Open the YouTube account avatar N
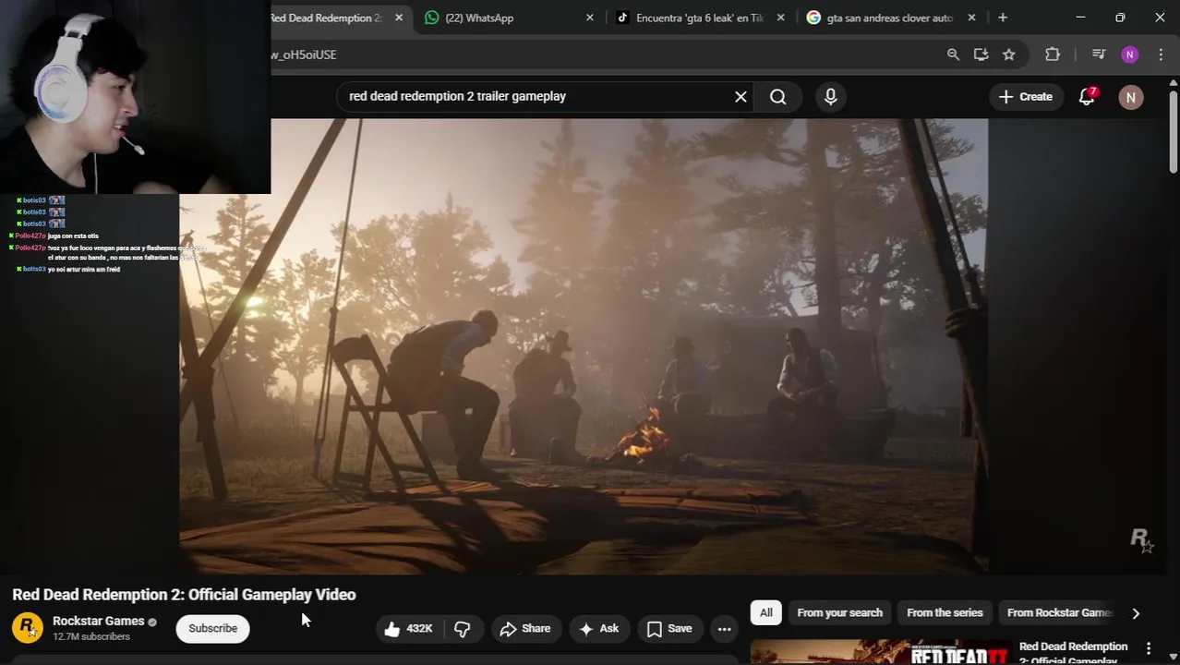 click(x=1130, y=97)
